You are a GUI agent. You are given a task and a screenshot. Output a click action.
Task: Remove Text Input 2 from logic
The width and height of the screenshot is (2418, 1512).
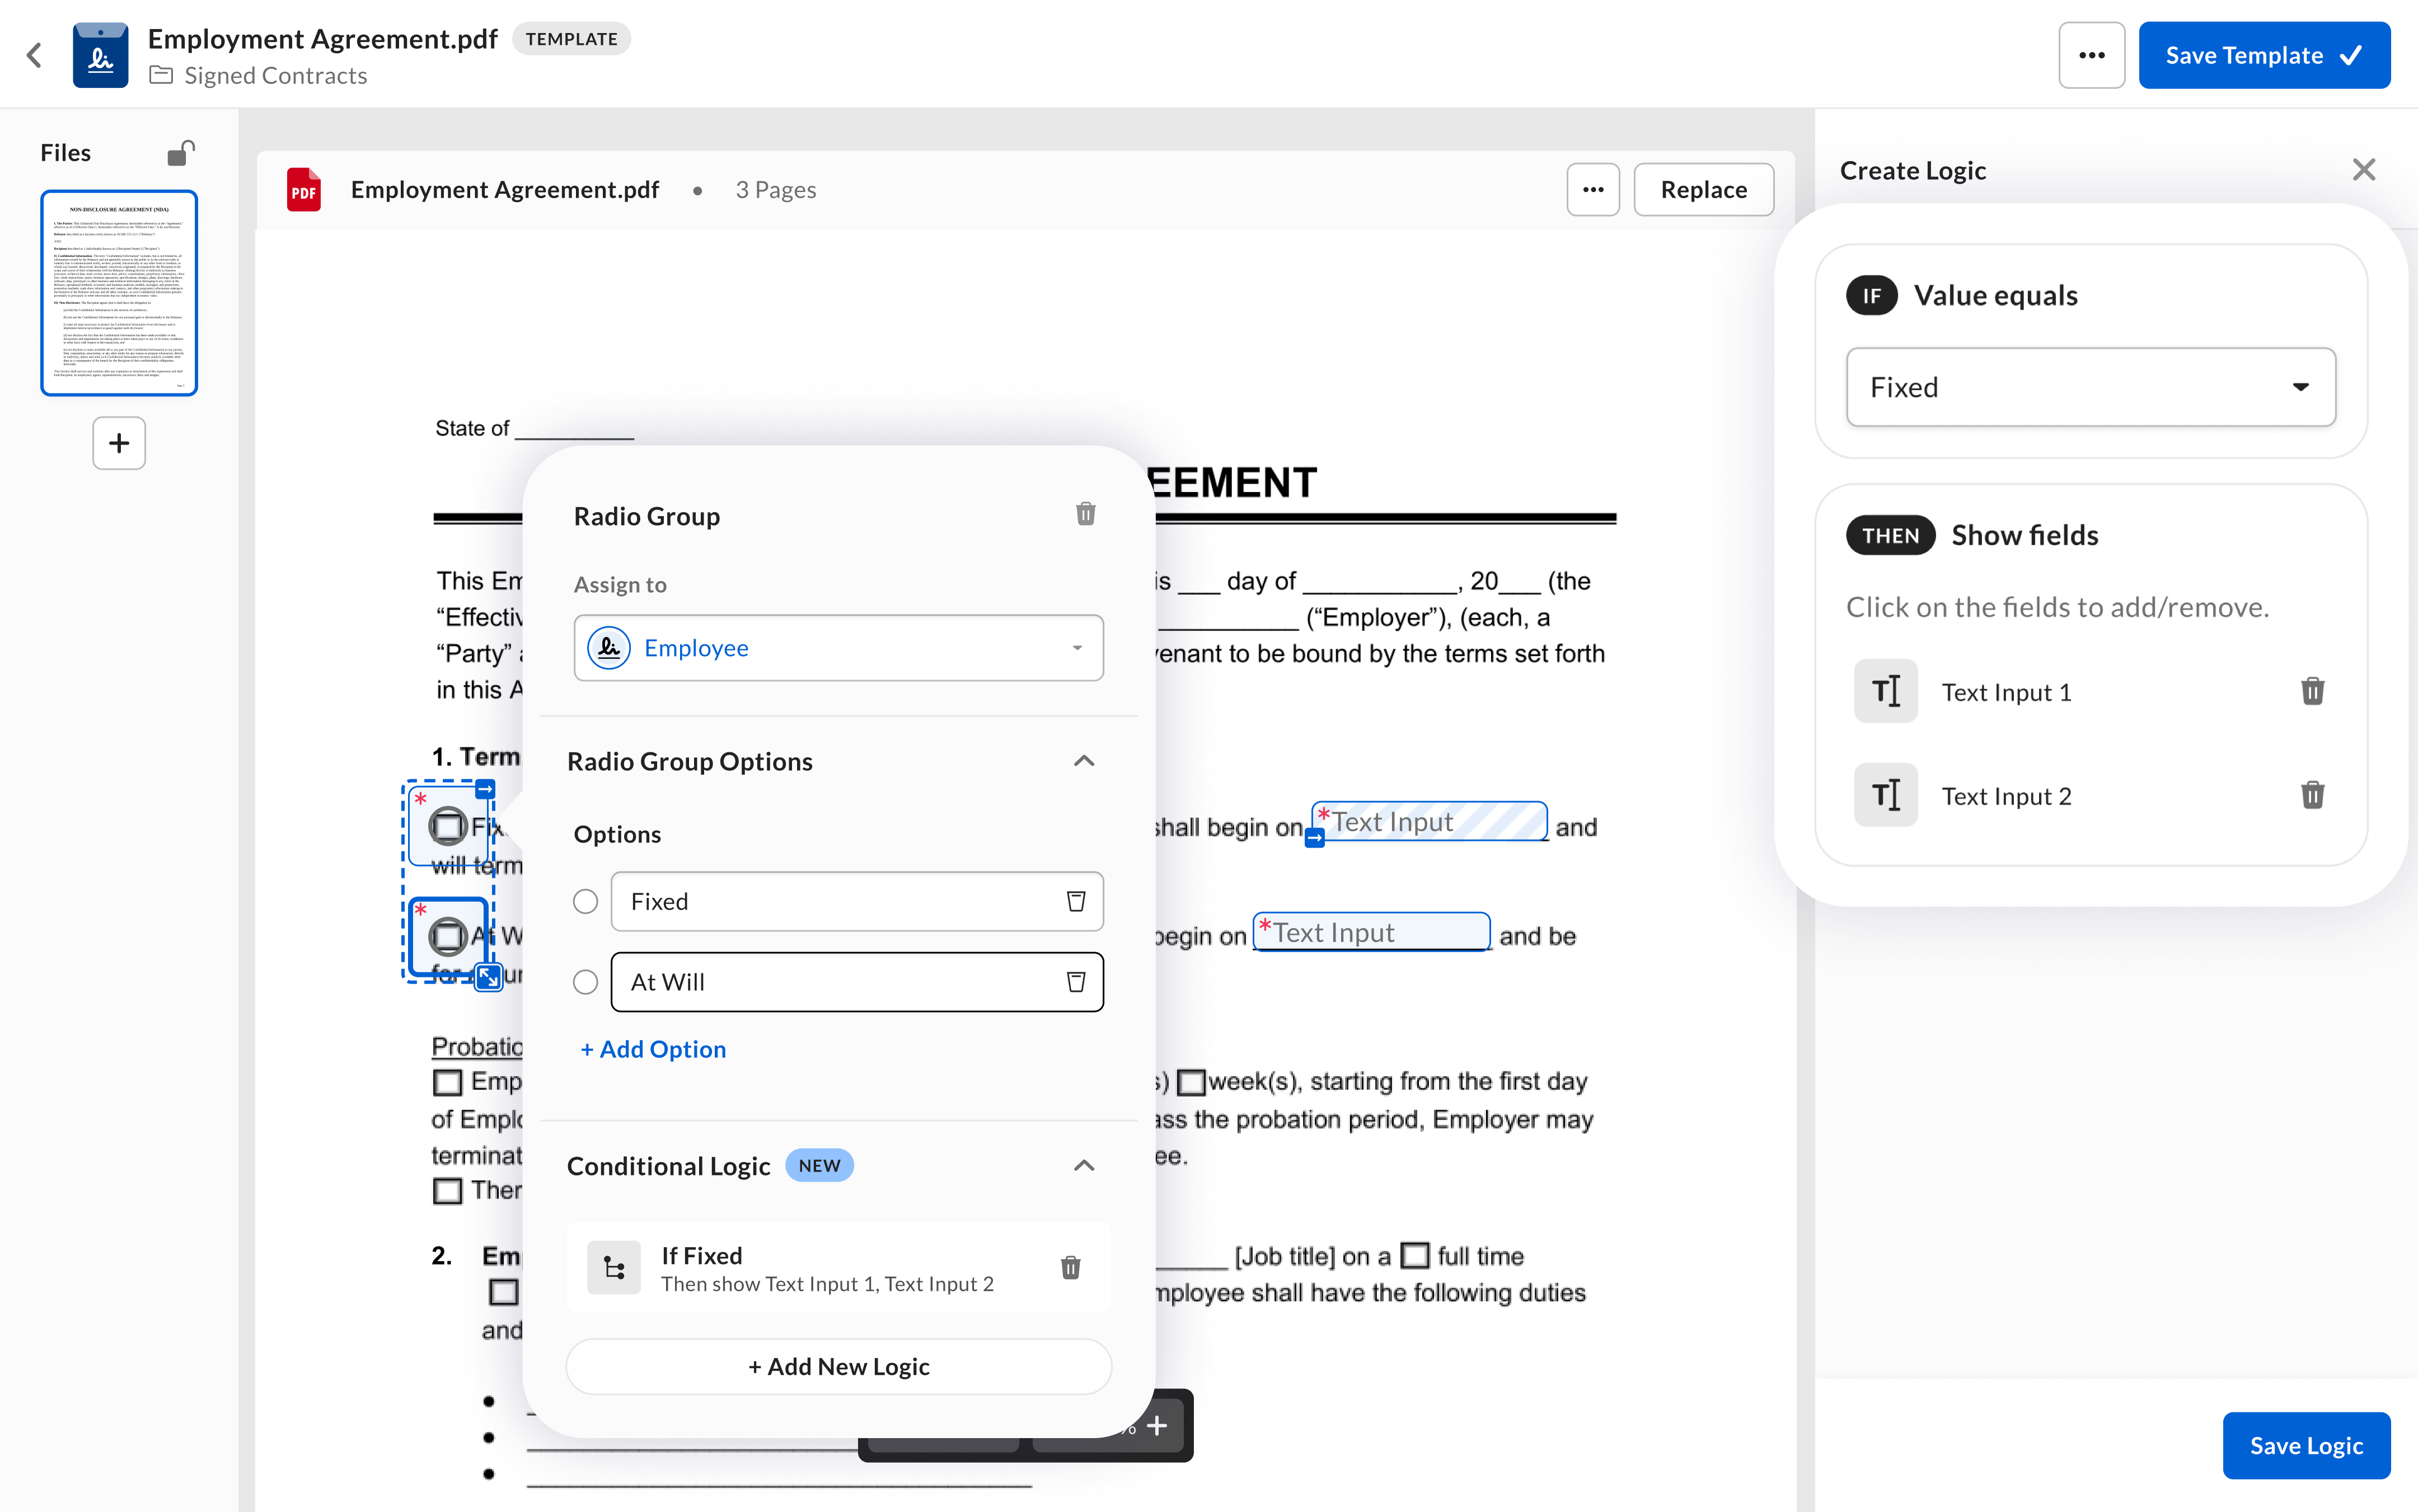click(x=2312, y=795)
